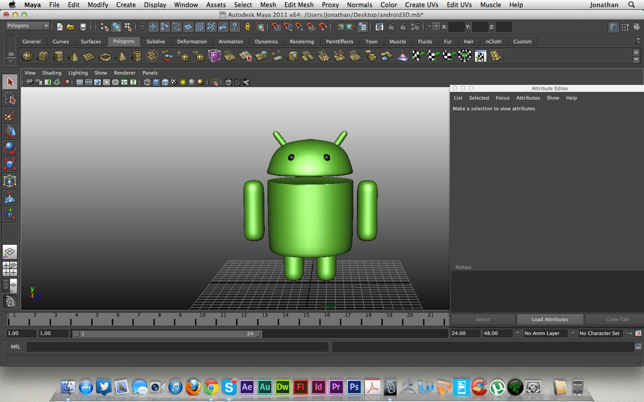Create a Polygon Cube from the shelf
The width and height of the screenshot is (644, 402).
(x=43, y=56)
